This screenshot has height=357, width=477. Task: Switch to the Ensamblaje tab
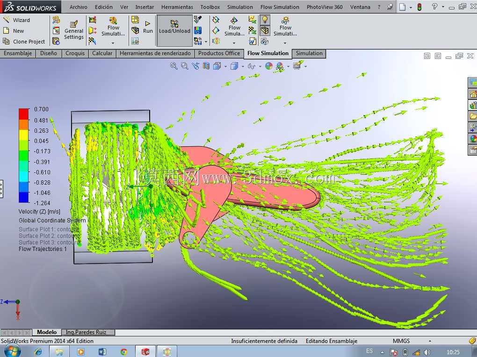[x=18, y=53]
